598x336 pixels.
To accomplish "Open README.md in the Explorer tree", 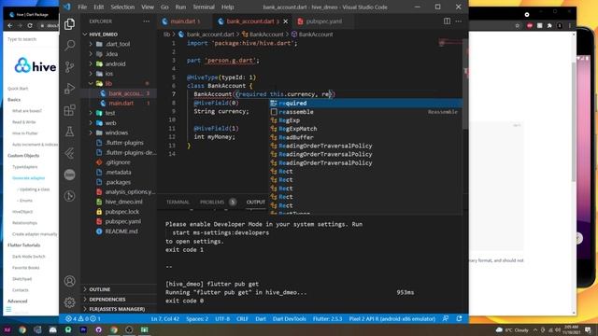I will [121, 231].
